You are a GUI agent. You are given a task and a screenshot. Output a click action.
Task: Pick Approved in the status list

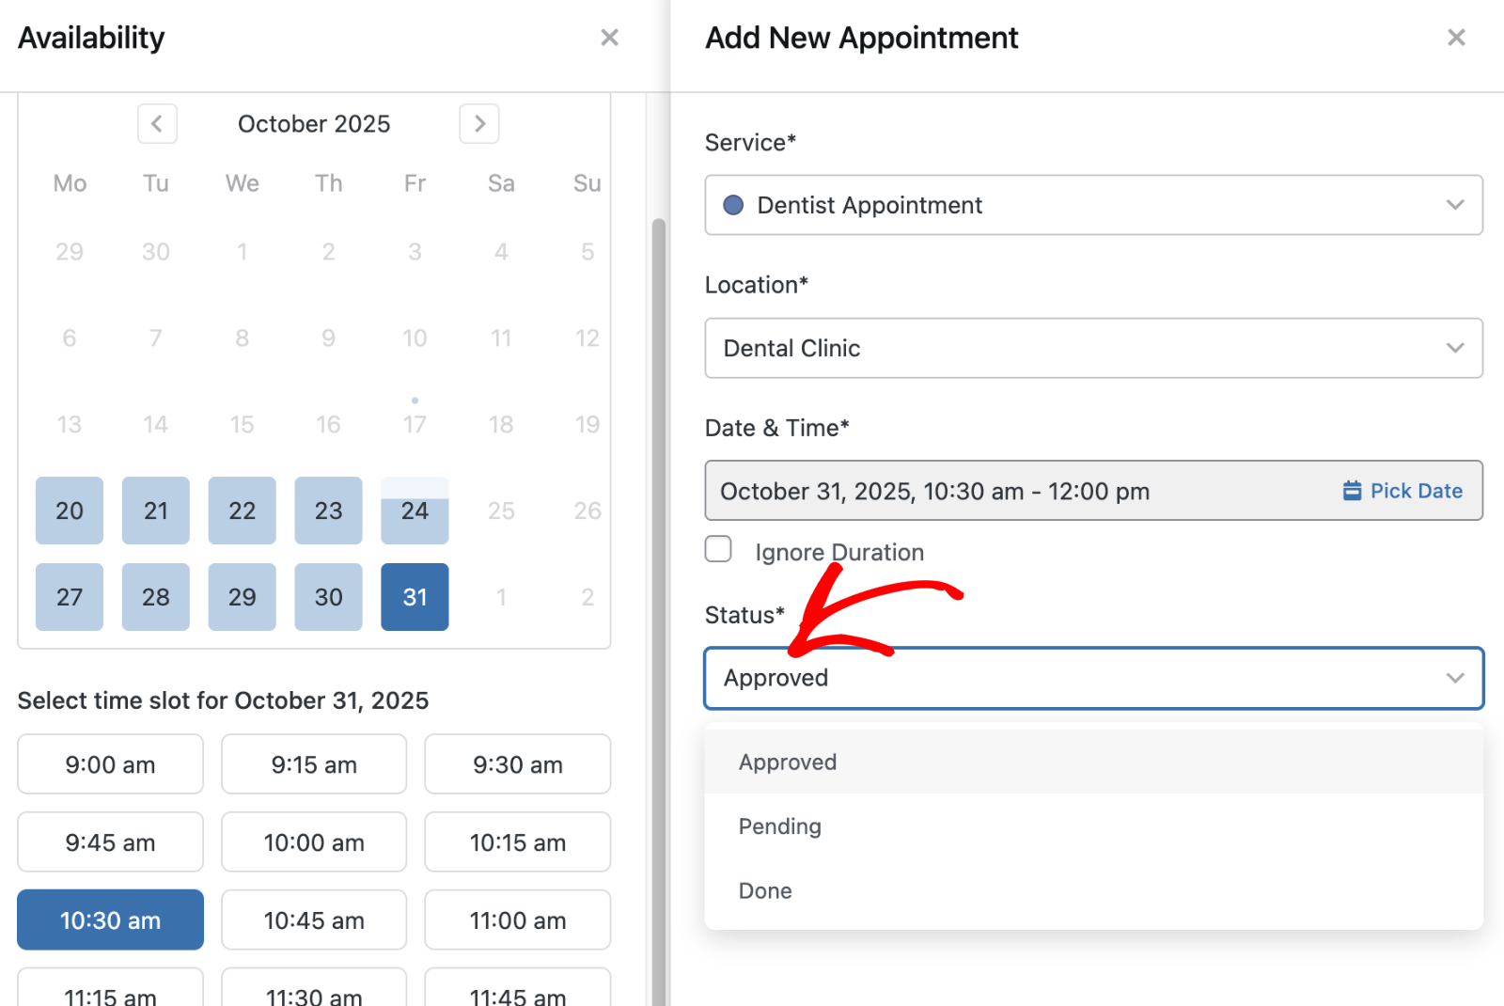(788, 762)
